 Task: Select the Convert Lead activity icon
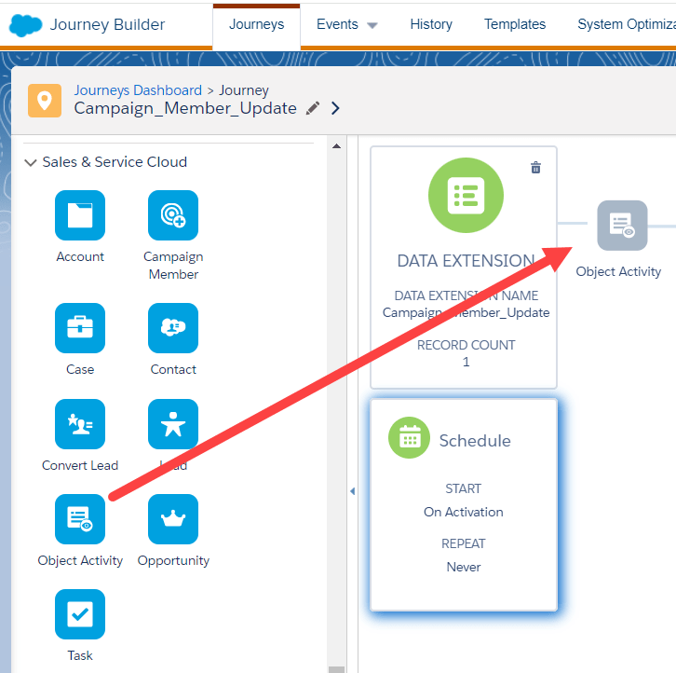coord(80,424)
